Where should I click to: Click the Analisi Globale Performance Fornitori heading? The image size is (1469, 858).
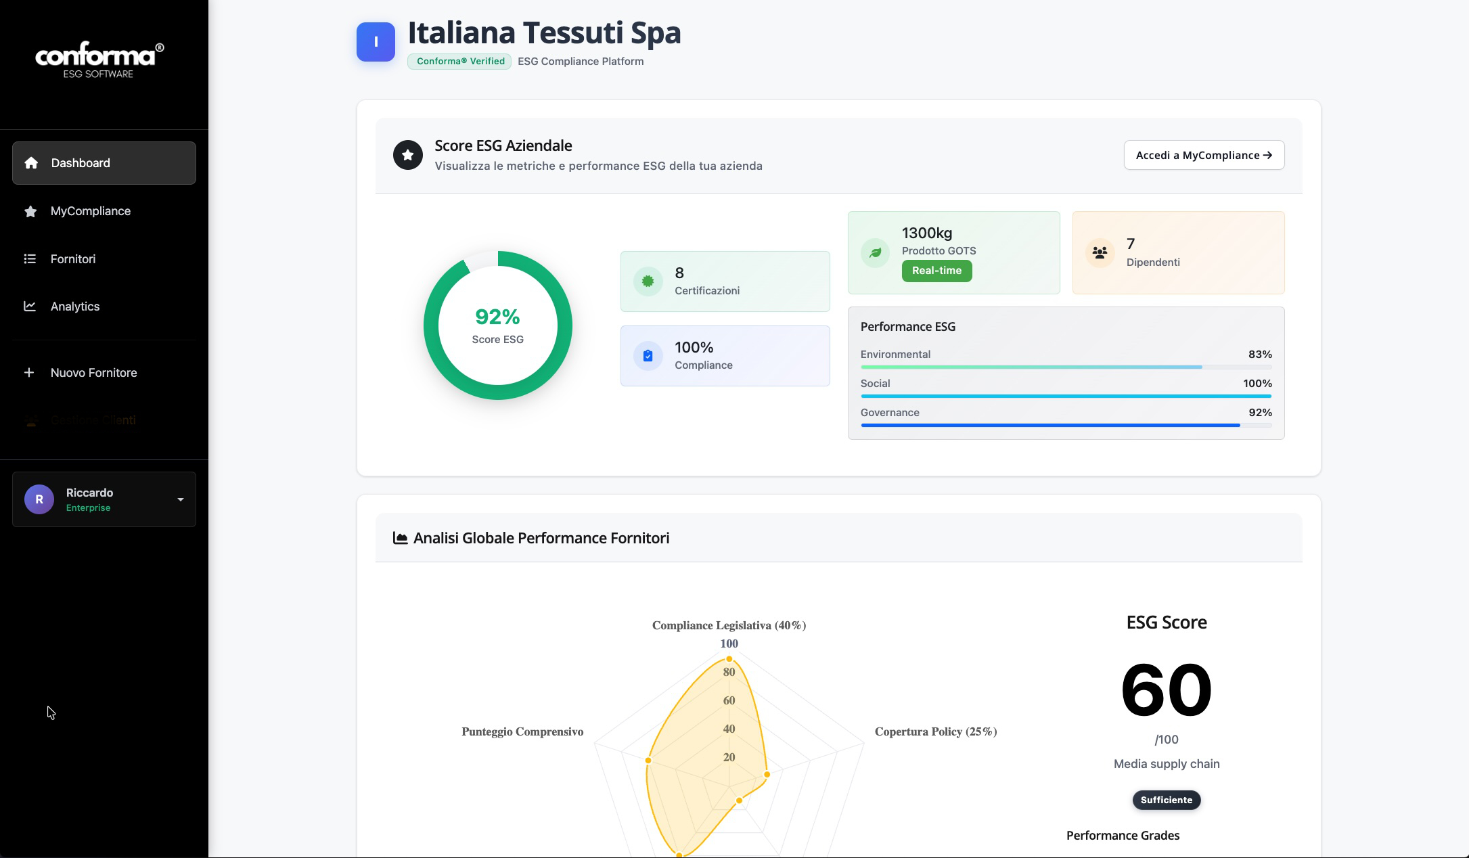541,538
